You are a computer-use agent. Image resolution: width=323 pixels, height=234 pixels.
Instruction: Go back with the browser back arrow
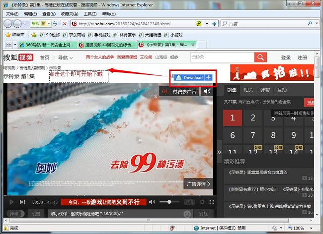[x=8, y=24]
